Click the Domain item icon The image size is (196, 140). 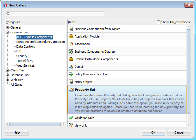(71, 67)
